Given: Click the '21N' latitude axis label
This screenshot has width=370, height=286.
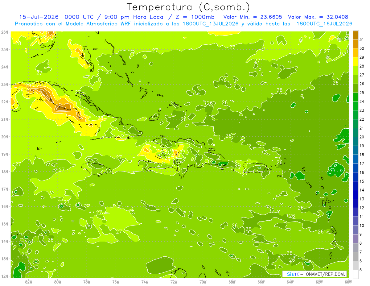Looking at the screenshot, I should (4, 119).
